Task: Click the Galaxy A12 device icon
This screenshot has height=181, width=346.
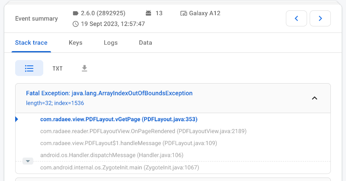Action: 183,13
